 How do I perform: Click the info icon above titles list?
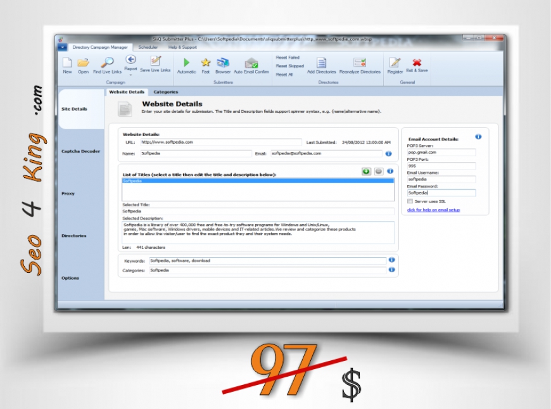point(390,171)
